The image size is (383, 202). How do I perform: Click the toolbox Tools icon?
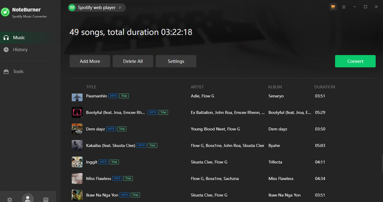tap(6, 72)
